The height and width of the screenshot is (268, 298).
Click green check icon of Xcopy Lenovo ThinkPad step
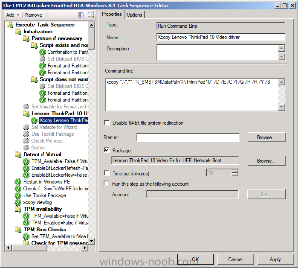[34, 120]
